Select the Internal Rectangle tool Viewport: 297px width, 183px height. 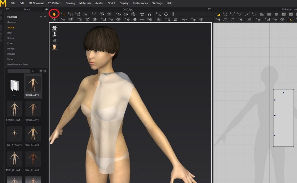click(x=291, y=14)
